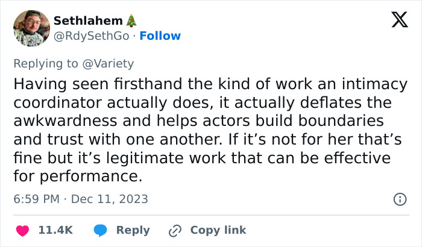Open the @RdySethGo handle
422x247 pixels.
(91, 36)
